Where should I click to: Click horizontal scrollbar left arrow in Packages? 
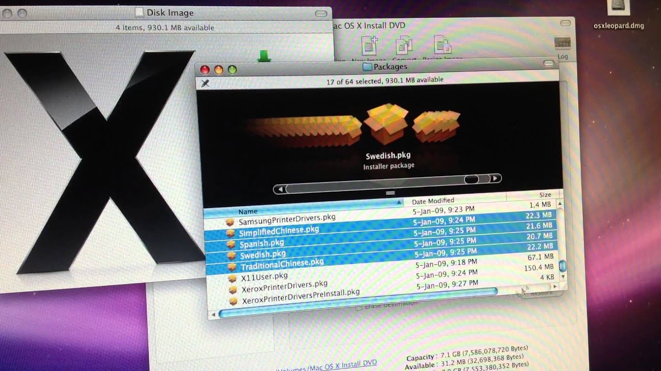pos(214,314)
